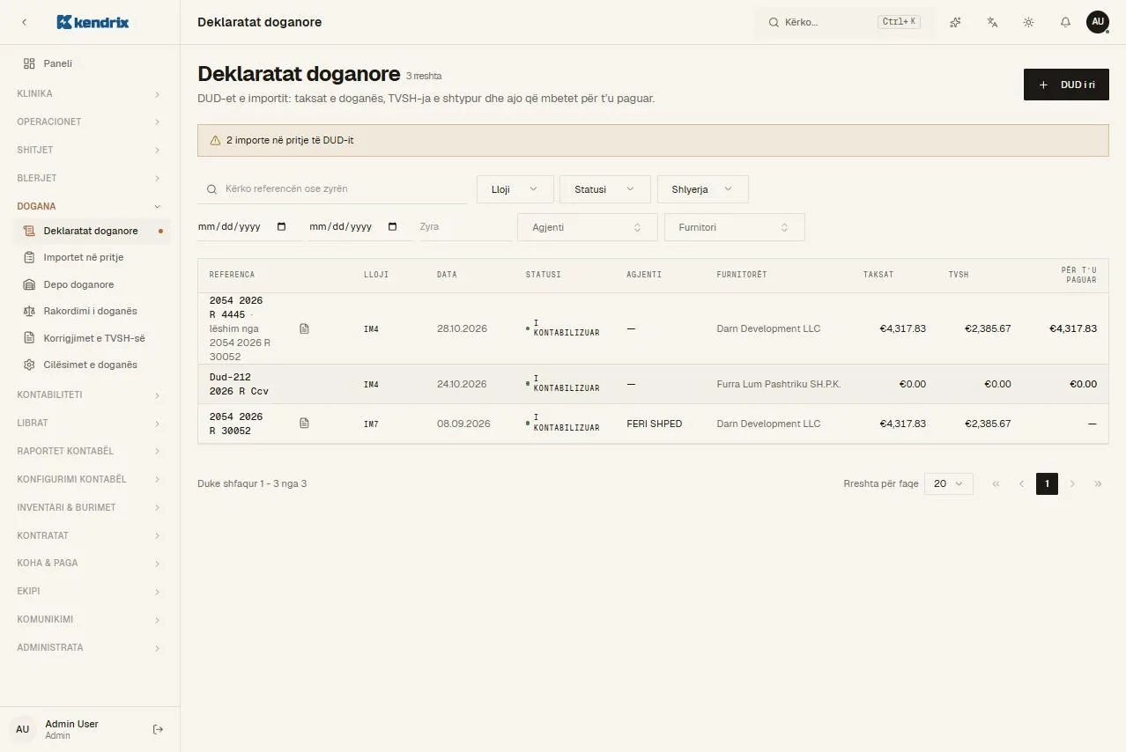Click the logout icon beside Admin User
The width and height of the screenshot is (1126, 752).
point(159,729)
